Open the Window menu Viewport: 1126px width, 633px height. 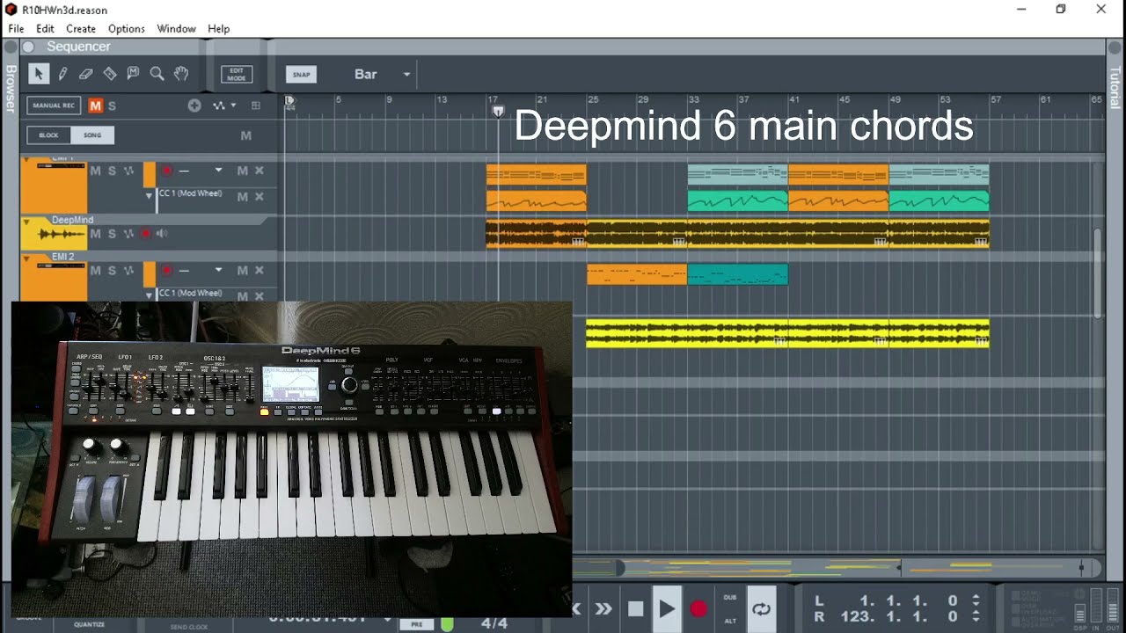click(x=176, y=29)
